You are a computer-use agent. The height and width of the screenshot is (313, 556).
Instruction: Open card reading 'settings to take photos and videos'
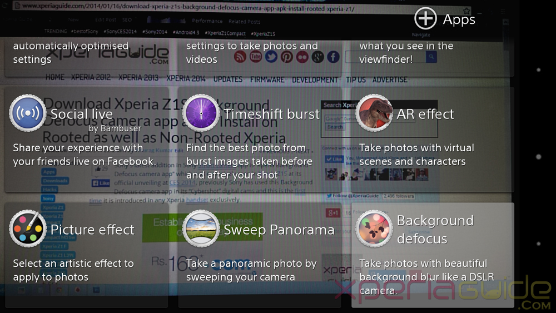coord(260,57)
